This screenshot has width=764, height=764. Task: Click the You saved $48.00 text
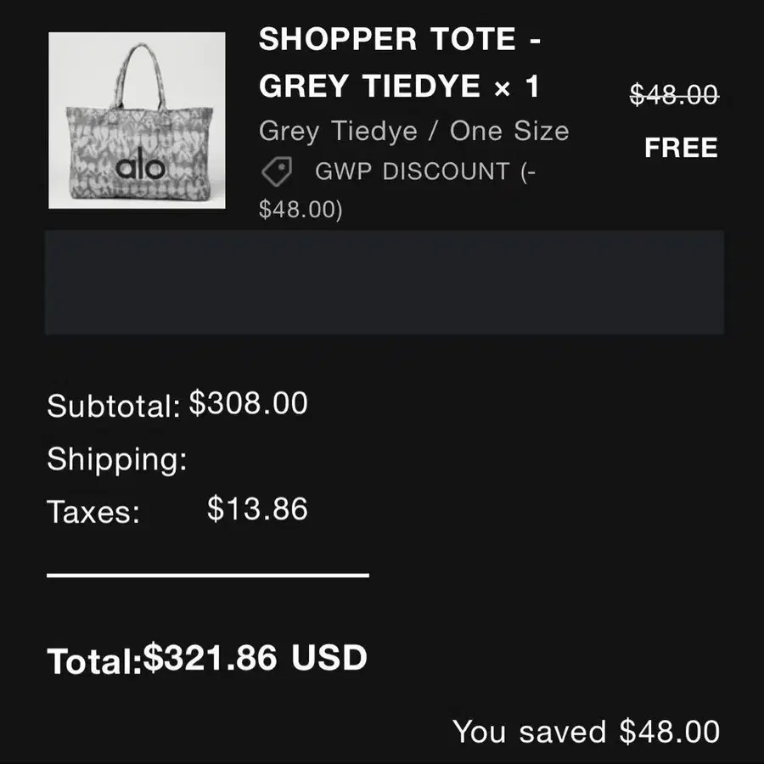(586, 732)
